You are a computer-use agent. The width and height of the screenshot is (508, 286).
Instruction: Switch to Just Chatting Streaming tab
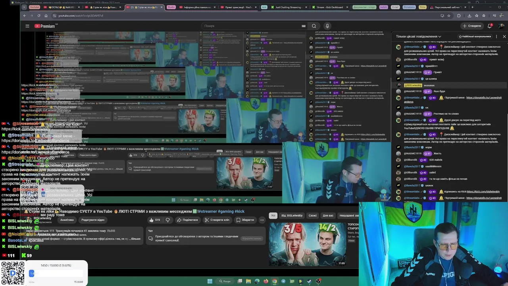(x=288, y=7)
